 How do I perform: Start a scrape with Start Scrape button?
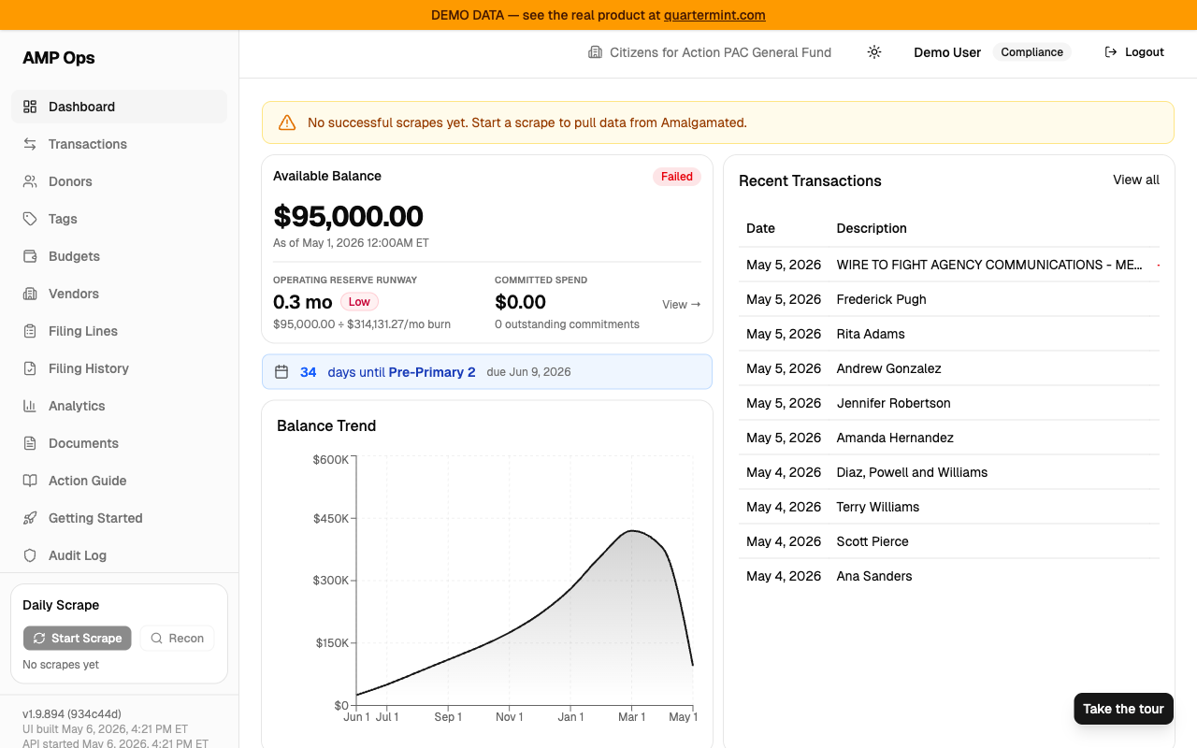(x=78, y=639)
